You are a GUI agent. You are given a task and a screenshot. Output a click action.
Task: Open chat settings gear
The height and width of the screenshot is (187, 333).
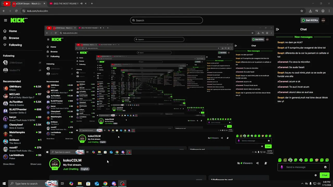(x=316, y=175)
